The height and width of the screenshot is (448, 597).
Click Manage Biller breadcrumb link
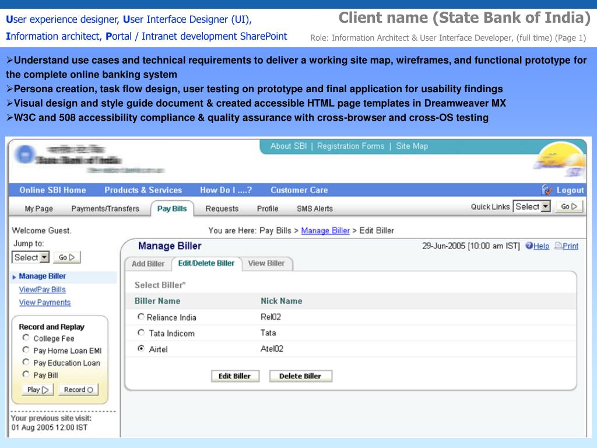pos(325,230)
